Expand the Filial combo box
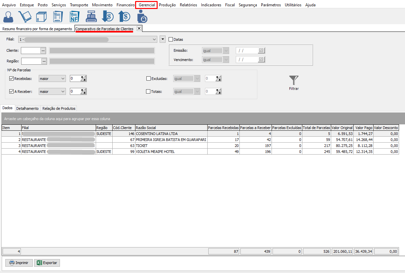This screenshot has height=273, width=405. tap(154, 39)
